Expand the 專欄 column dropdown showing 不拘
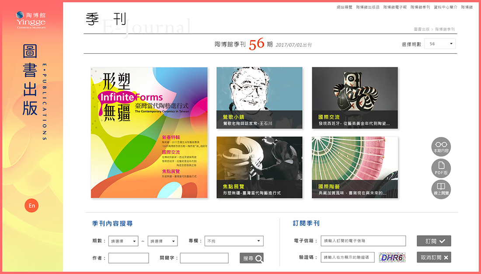The image size is (481, 274). (x=234, y=241)
